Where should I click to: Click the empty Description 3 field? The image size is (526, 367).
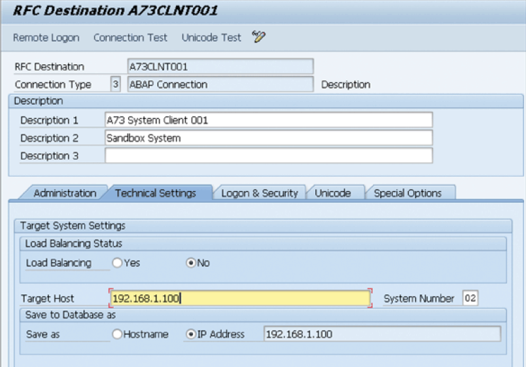(269, 156)
